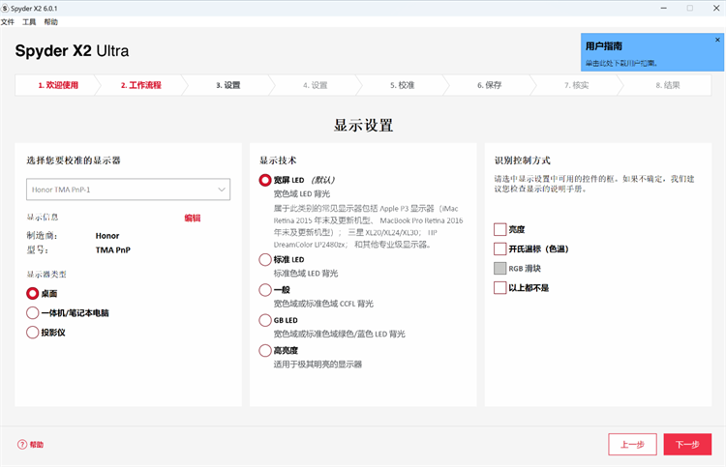Select 一般 CCFL backlight option
Image resolution: width=726 pixels, height=467 pixels.
(x=265, y=290)
